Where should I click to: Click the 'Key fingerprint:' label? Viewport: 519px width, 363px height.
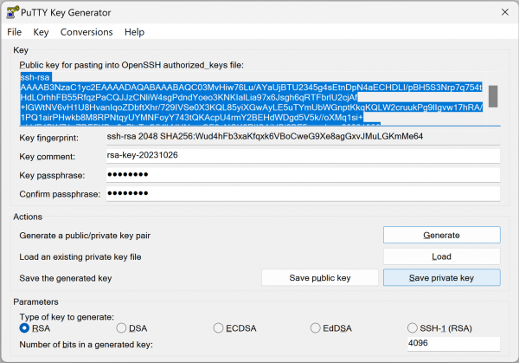coord(49,138)
